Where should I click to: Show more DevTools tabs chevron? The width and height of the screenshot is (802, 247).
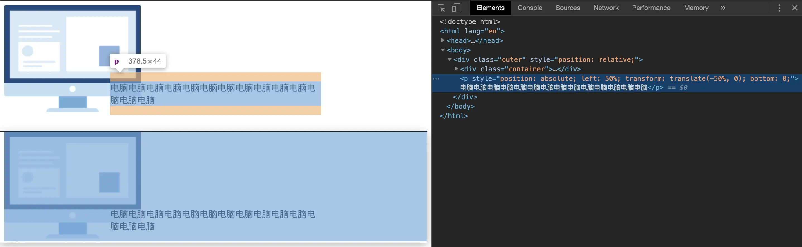coord(723,8)
